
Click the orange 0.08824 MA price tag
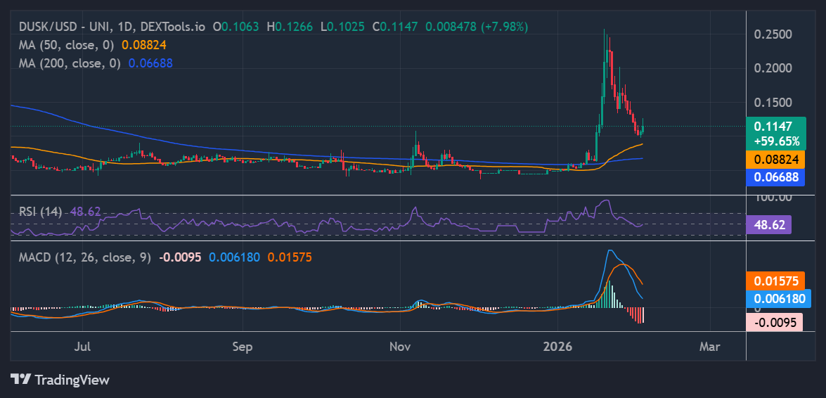pos(775,159)
